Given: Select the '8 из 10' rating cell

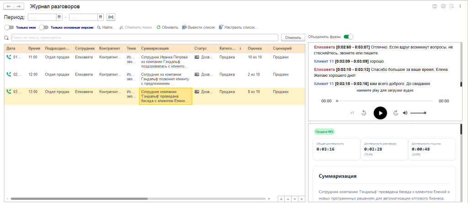Looking at the screenshot, I should 258,96.
